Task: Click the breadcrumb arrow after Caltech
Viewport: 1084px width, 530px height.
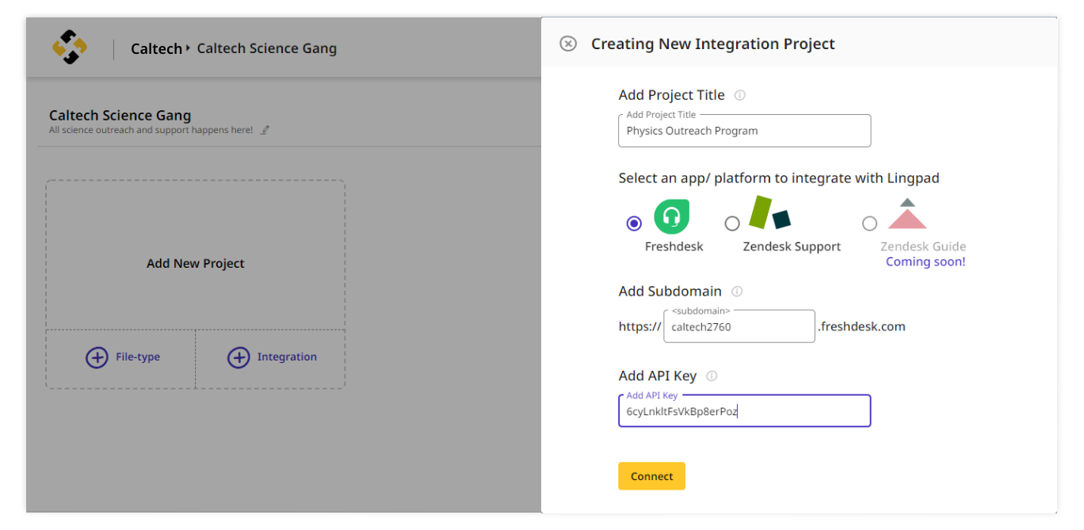Action: coord(188,48)
